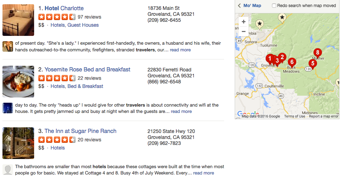Open Yosemite Rose Bed and Breakfast listing

pos(87,70)
